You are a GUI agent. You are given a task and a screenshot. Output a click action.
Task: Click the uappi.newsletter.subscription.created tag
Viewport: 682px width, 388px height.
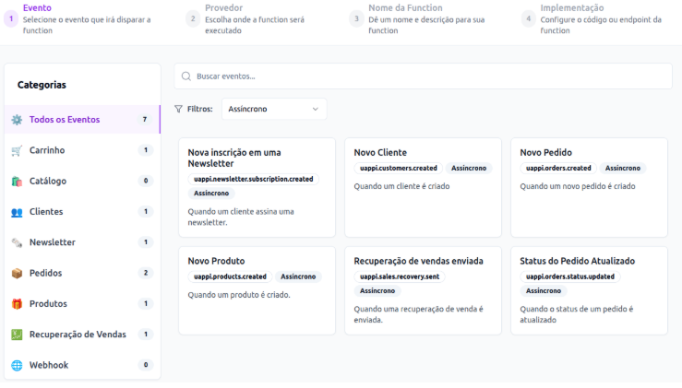(x=254, y=179)
